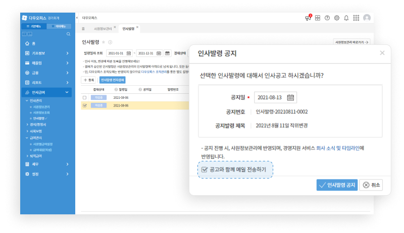The height and width of the screenshot is (233, 404).
Task: Switch to the 홈 tab
Action: tap(83, 29)
